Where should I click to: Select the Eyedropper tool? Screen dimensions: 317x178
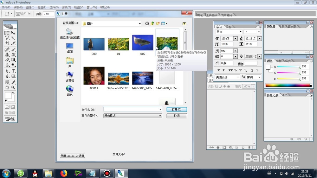(x=13, y=82)
